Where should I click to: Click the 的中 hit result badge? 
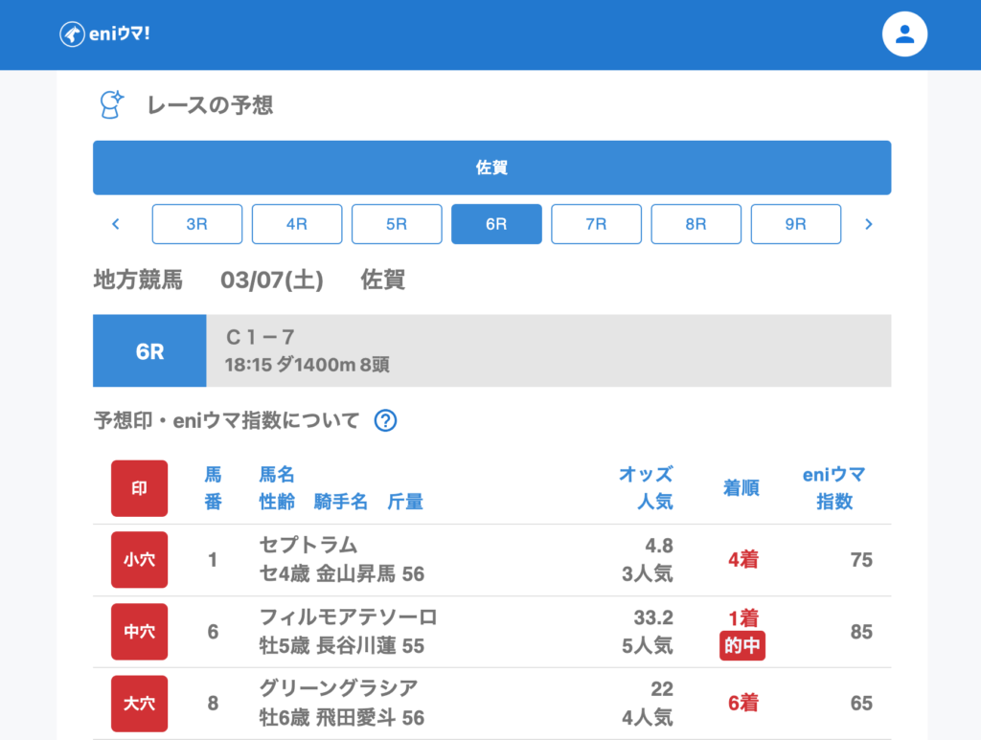(x=742, y=646)
